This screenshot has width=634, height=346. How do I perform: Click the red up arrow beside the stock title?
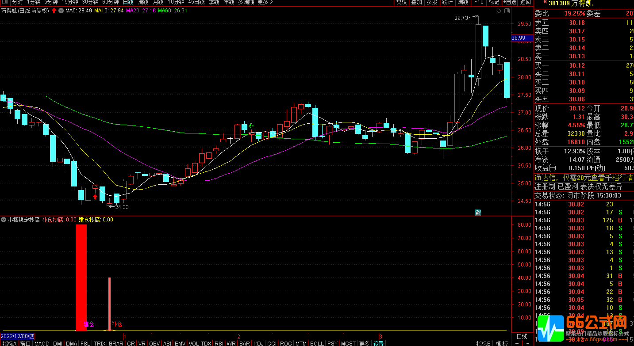[x=54, y=11]
